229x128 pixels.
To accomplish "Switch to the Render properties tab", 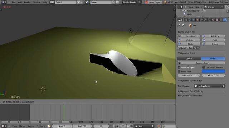I will [x=186, y=20].
